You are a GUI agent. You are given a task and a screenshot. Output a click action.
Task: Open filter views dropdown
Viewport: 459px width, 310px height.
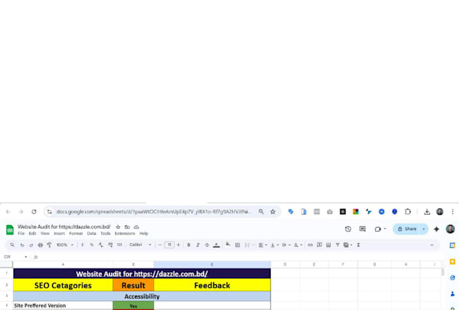[x=348, y=245]
